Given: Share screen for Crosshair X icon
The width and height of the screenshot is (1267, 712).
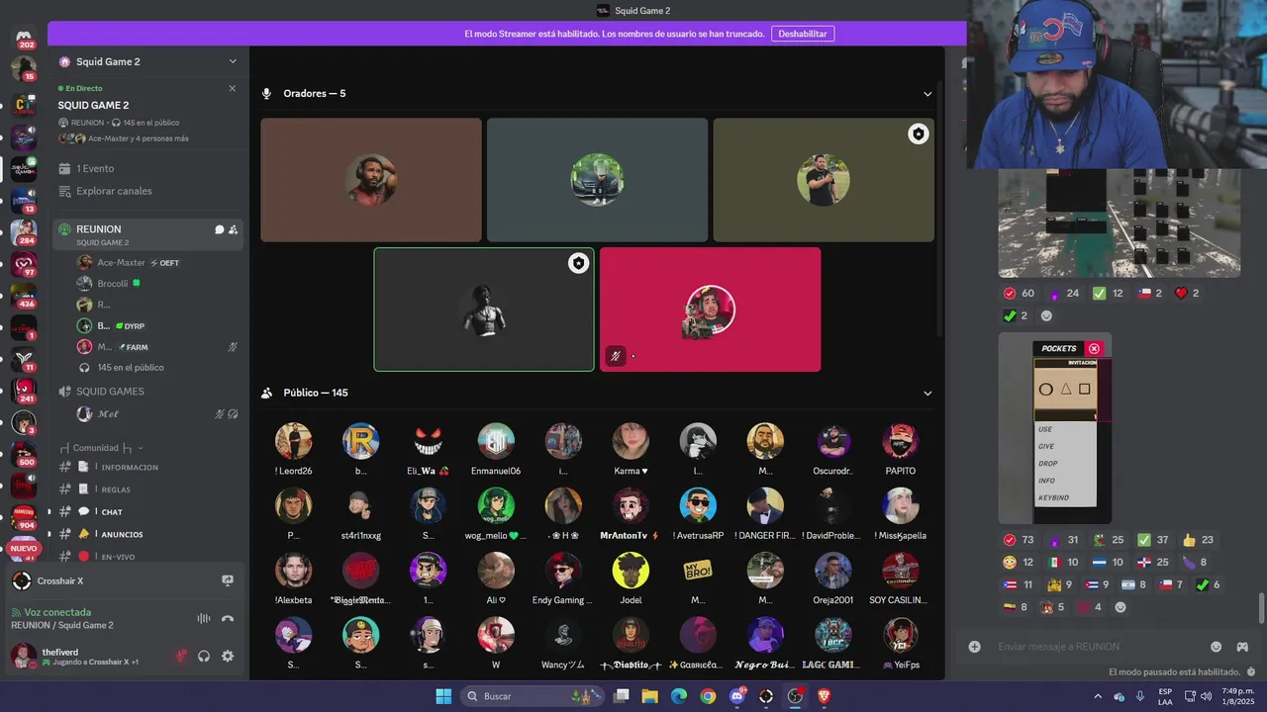Looking at the screenshot, I should [x=228, y=580].
